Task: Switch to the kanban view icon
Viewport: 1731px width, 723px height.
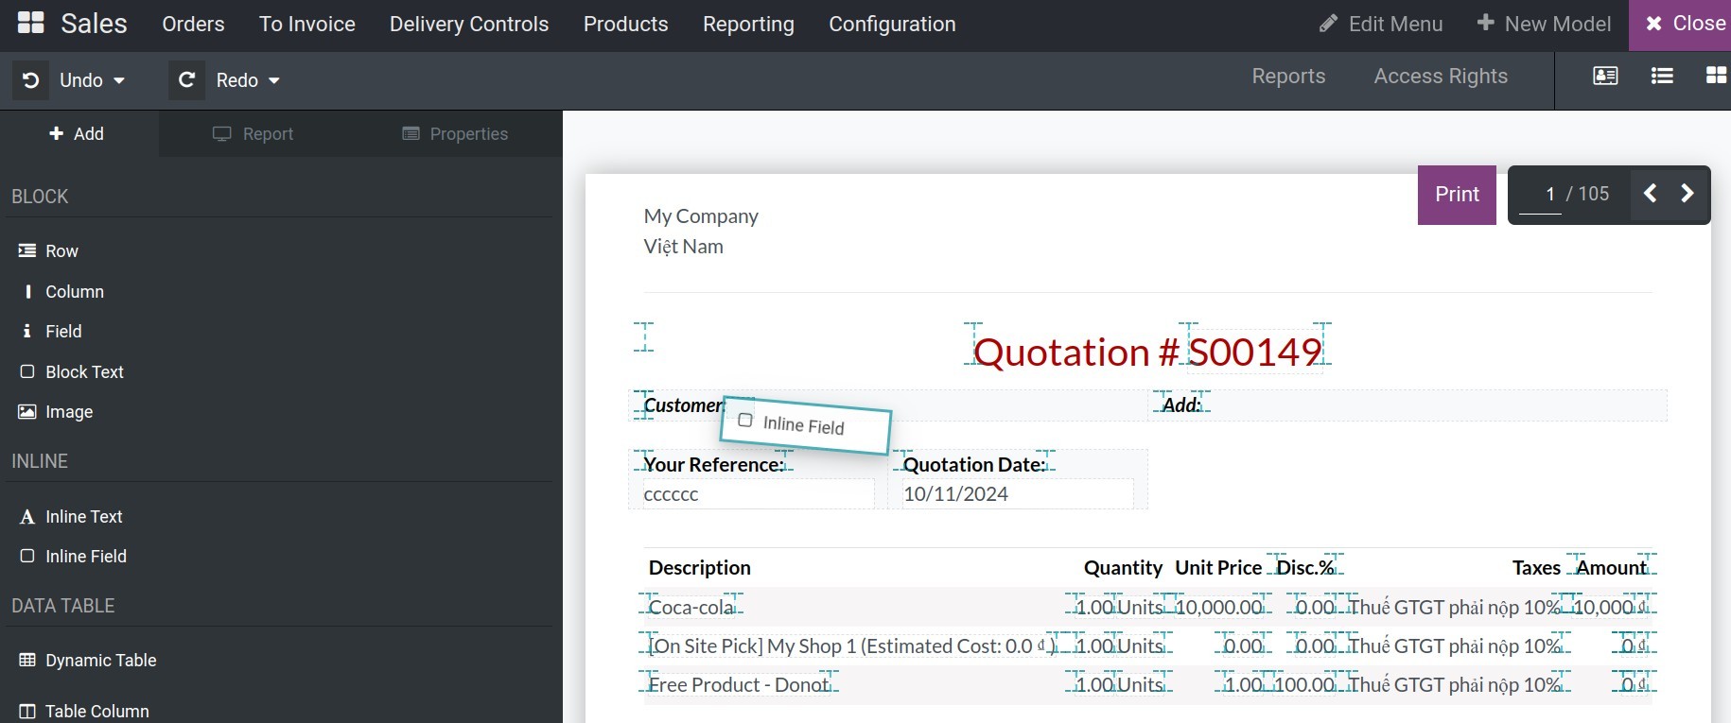Action: tap(1716, 76)
